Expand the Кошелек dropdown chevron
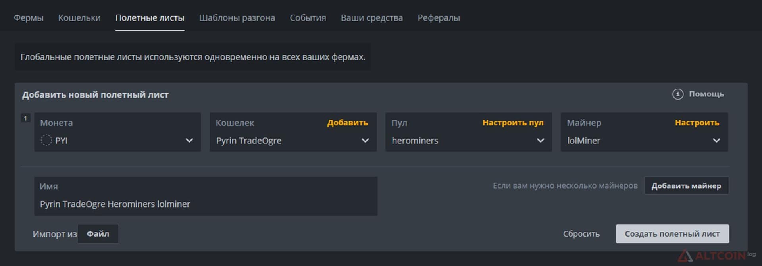Screen dimensions: 762x266 click(x=365, y=141)
